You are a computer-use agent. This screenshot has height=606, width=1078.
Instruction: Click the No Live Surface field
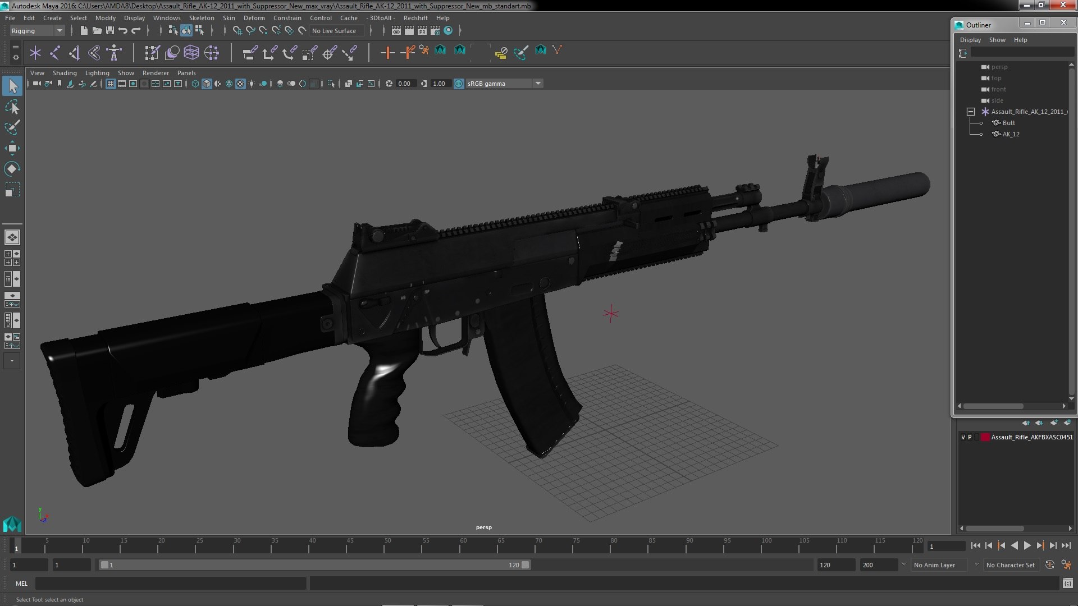(x=337, y=31)
